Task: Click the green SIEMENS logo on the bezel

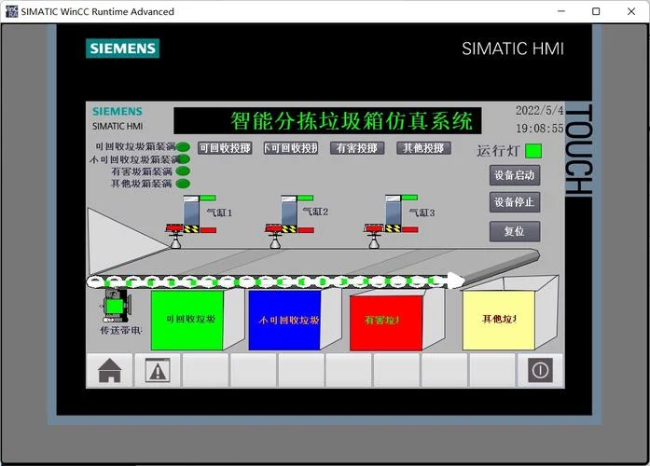Action: [123, 48]
